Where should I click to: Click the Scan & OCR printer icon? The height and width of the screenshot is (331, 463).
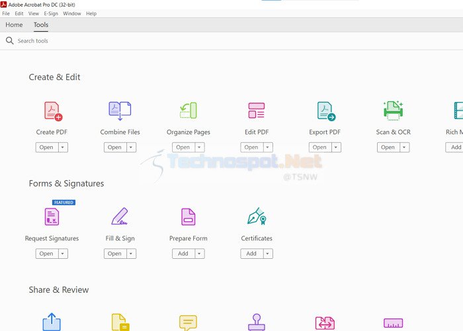pos(393,111)
